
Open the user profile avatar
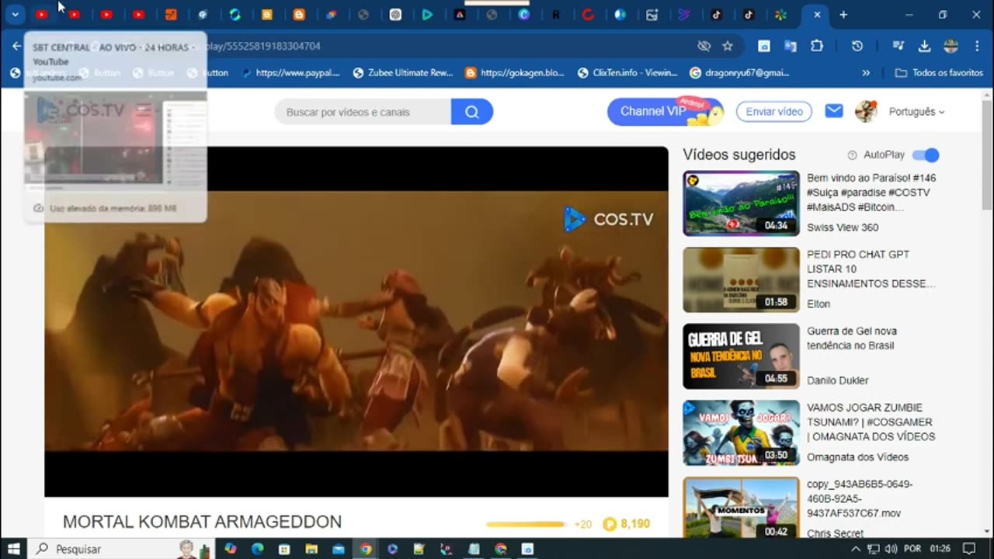coord(866,111)
